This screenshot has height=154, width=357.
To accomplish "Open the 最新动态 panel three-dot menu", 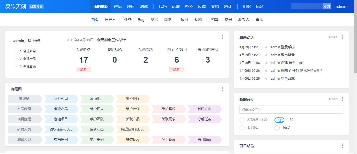I will click(x=342, y=37).
